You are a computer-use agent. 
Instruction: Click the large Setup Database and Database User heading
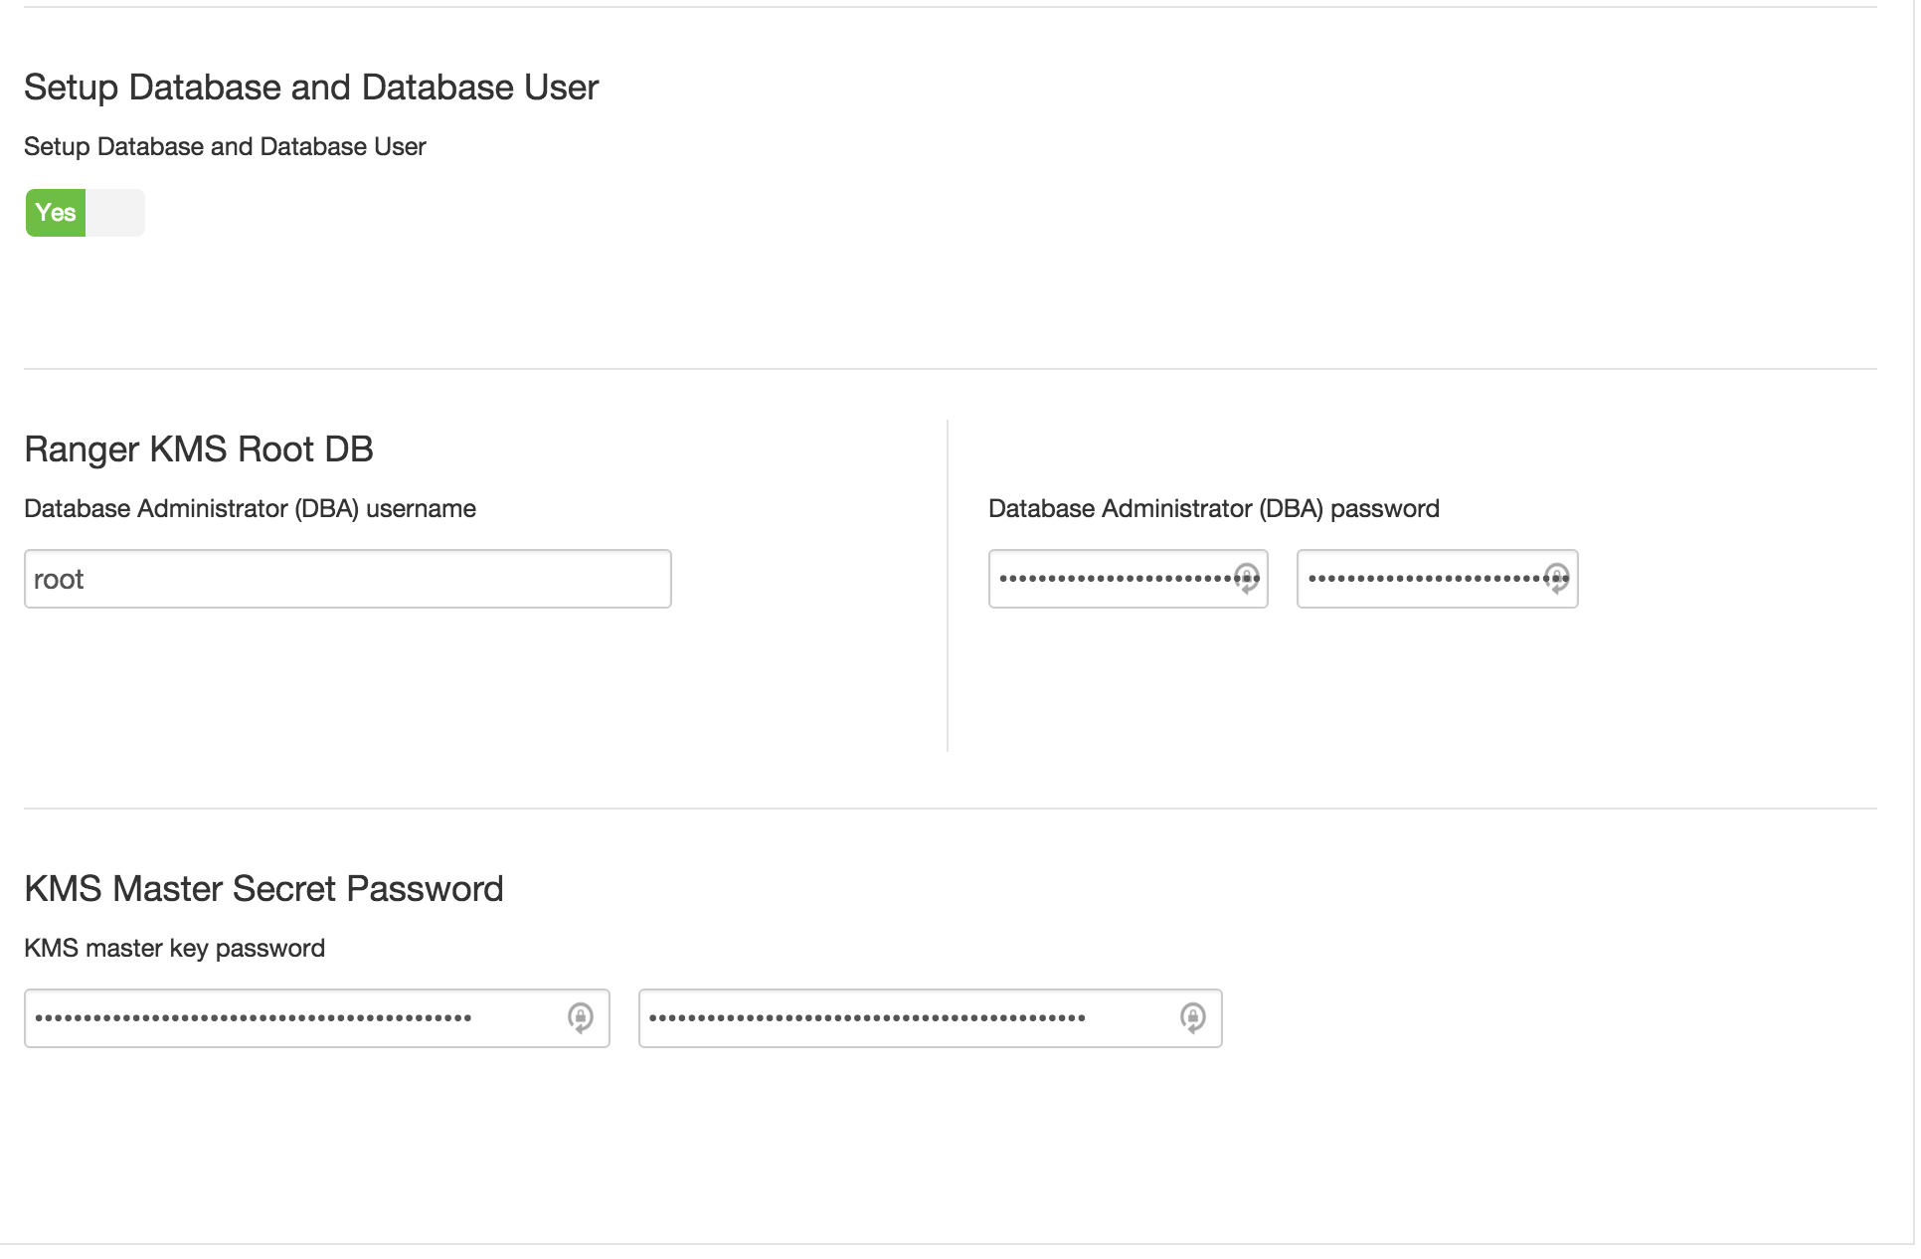tap(311, 88)
